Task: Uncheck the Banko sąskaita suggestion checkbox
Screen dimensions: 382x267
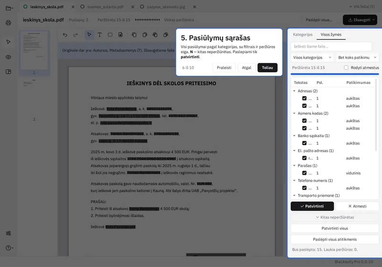Action: tap(304, 143)
